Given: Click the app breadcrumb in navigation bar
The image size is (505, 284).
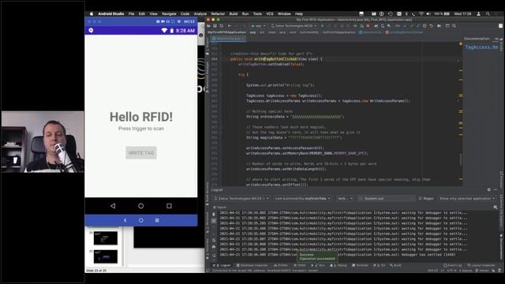Looking at the screenshot, I should pos(252,32).
